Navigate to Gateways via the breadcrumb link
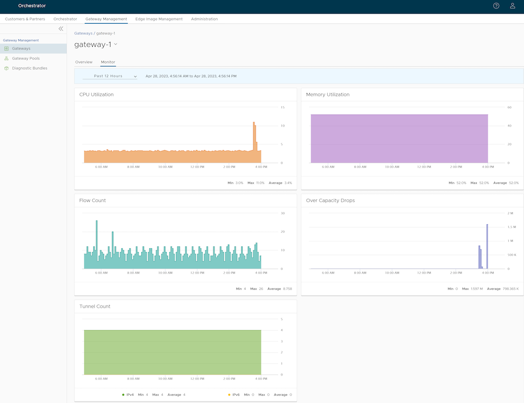The width and height of the screenshot is (524, 403). coord(83,33)
